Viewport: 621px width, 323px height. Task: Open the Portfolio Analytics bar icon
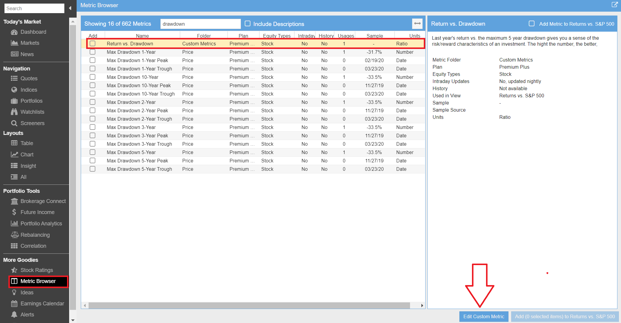click(14, 223)
